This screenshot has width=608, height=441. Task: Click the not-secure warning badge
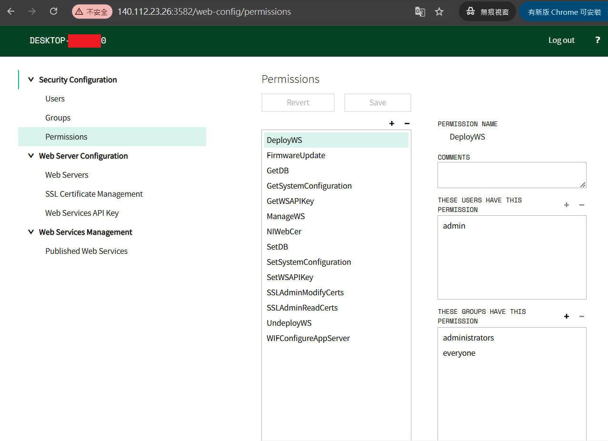pos(92,12)
